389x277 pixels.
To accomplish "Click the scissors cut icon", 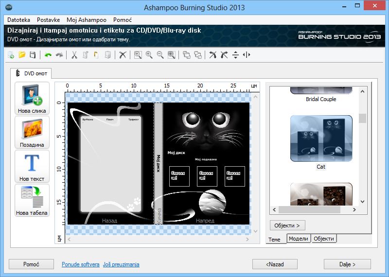I will click(x=74, y=55).
